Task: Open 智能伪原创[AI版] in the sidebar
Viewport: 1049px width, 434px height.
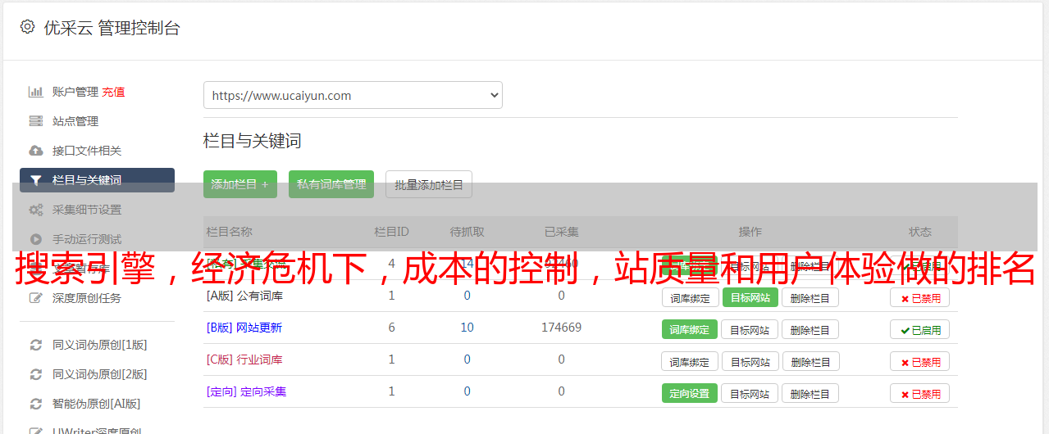Action: tap(96, 404)
